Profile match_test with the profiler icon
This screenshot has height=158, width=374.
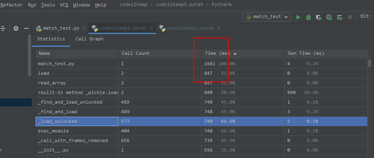click(329, 17)
